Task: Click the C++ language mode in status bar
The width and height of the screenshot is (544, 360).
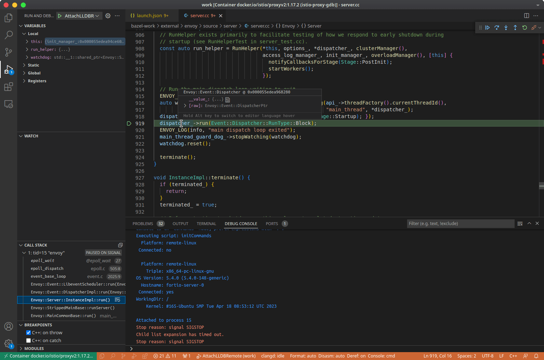Action: pos(513,356)
